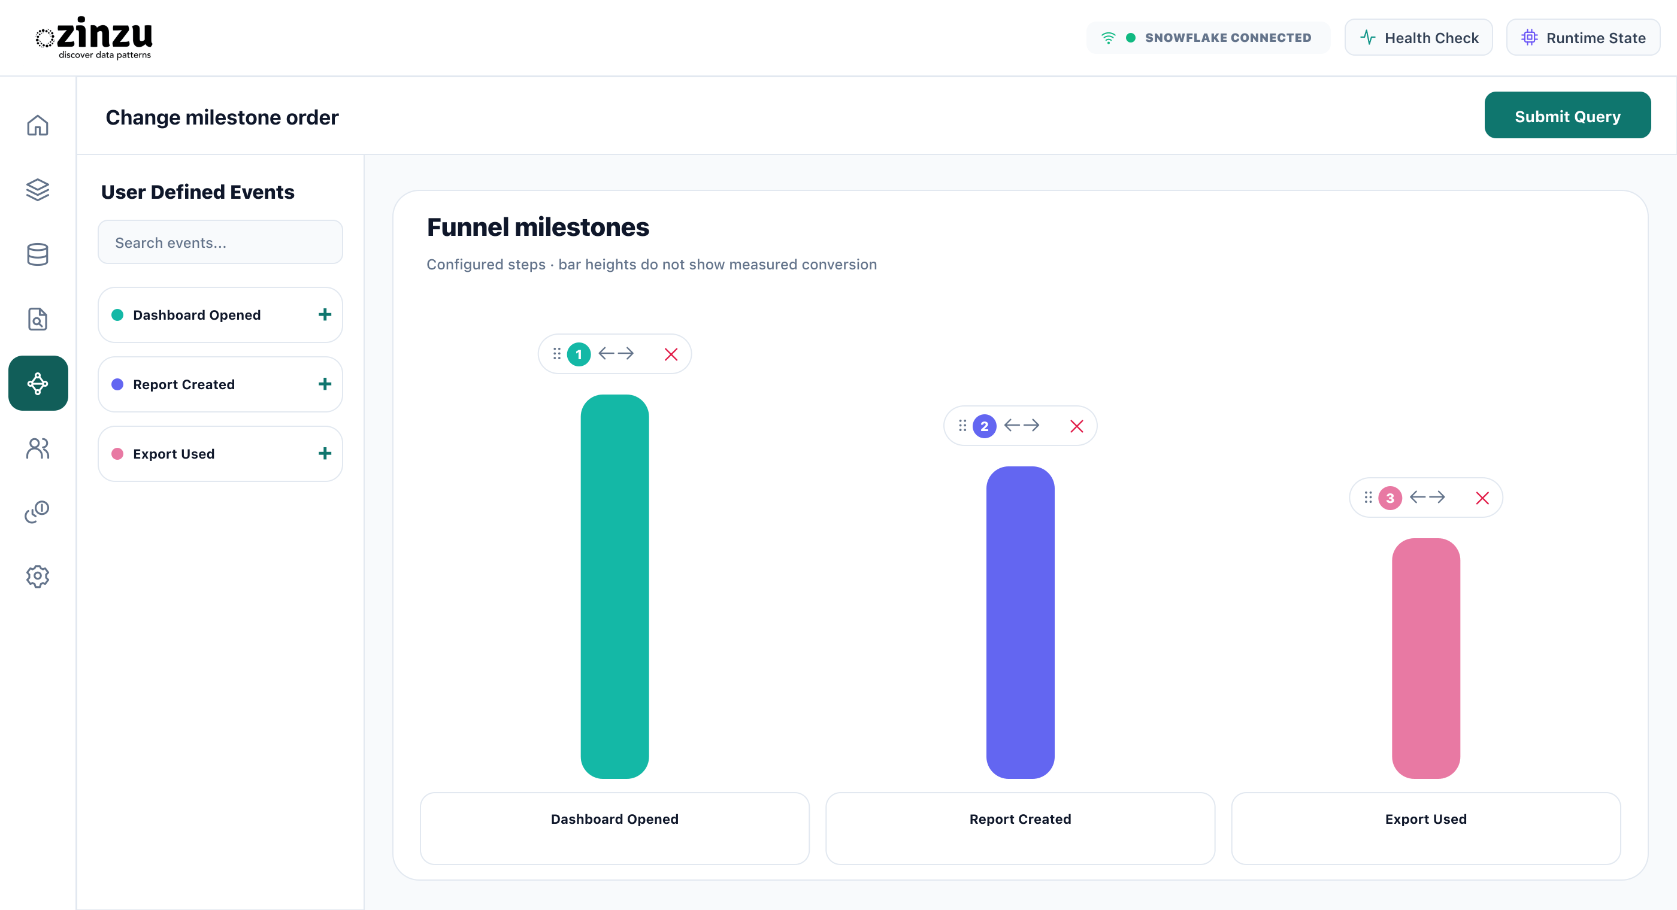Add Dashboard Opened event with plus icon

pos(325,315)
